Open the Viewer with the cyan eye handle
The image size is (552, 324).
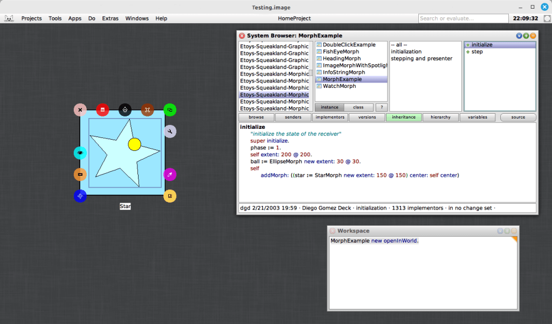(x=80, y=153)
